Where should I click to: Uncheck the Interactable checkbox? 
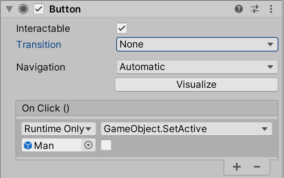[x=121, y=28]
